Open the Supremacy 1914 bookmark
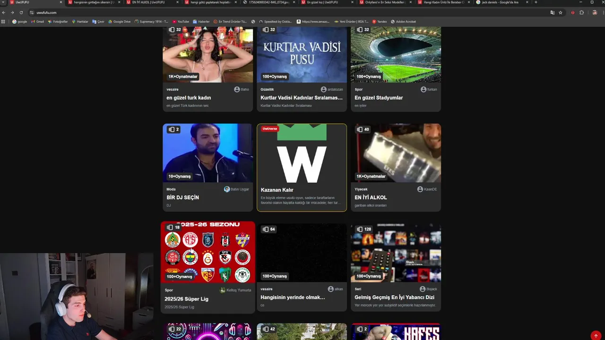The image size is (605, 340). (152, 22)
